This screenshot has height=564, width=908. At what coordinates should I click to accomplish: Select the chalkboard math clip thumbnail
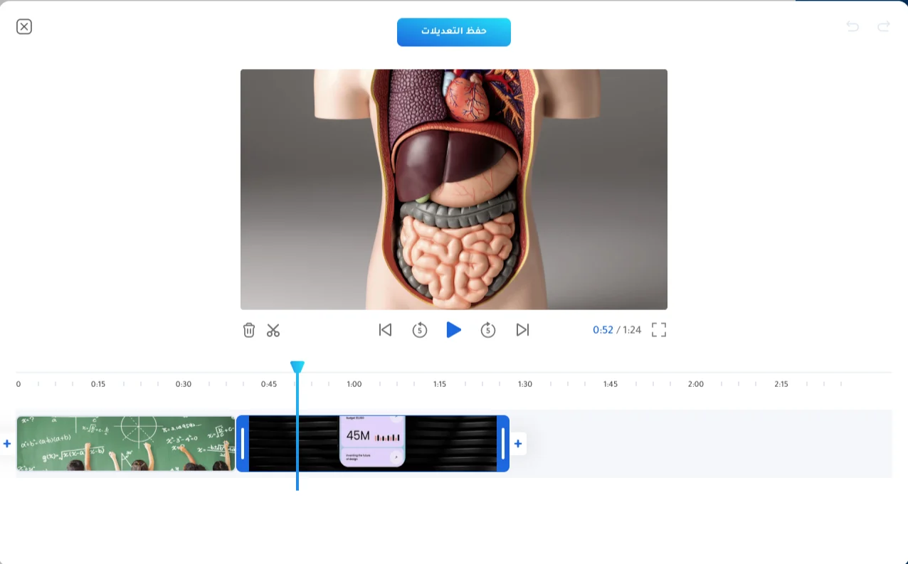tap(126, 444)
